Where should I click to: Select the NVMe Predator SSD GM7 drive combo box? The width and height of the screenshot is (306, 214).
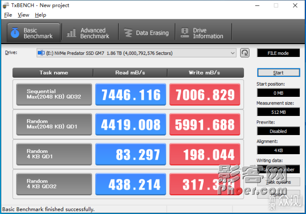pos(136,53)
